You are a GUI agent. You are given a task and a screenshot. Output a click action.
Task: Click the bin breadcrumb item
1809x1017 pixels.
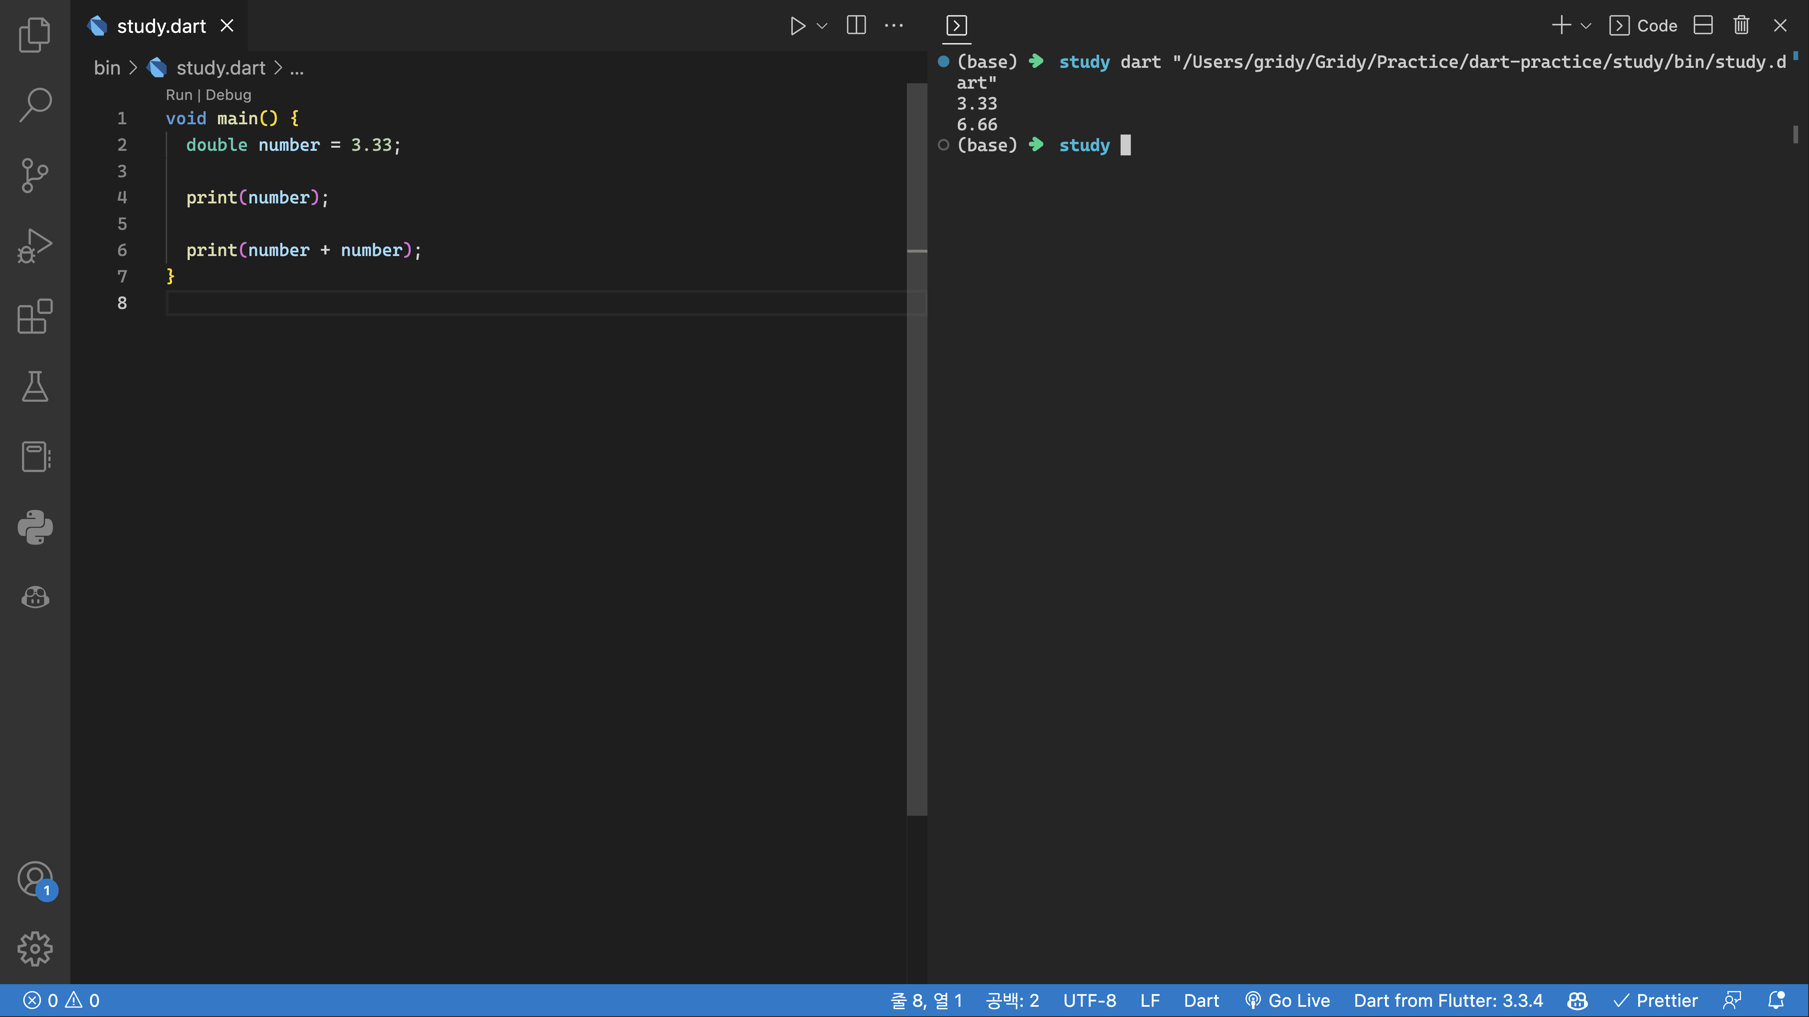point(107,68)
